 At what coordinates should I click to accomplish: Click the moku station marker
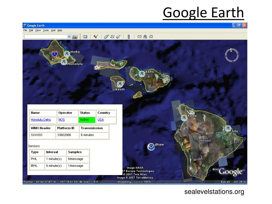coord(67,54)
